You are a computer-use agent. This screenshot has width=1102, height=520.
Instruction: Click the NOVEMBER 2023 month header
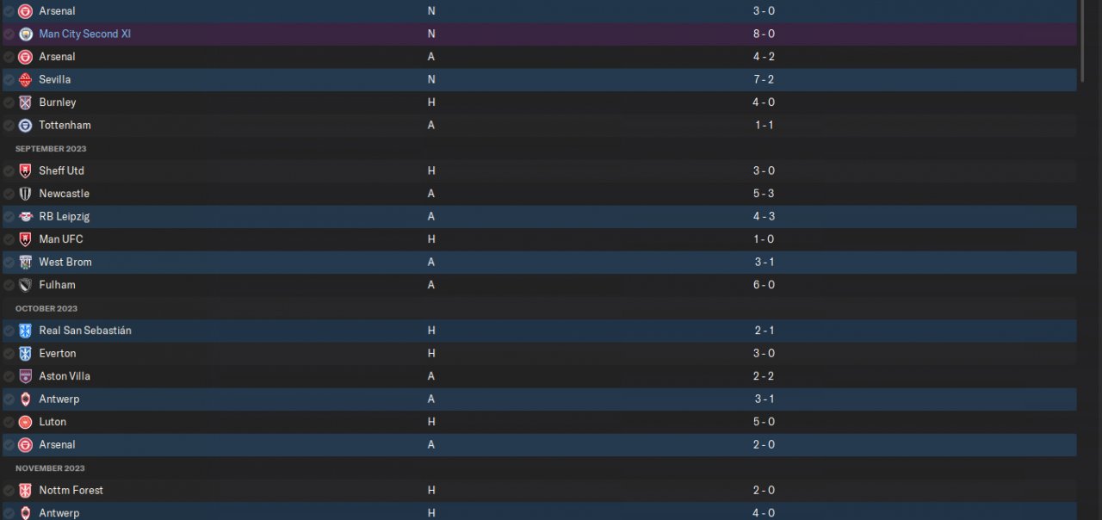[50, 468]
